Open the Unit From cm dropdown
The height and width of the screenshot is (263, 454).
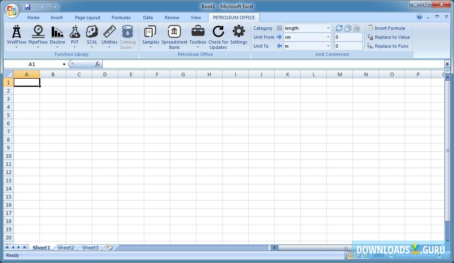[328, 37]
